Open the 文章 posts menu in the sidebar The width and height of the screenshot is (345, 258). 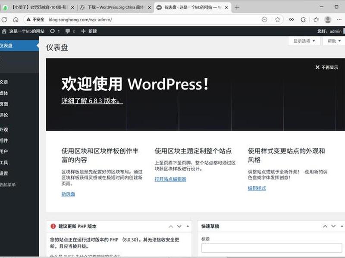19,82
